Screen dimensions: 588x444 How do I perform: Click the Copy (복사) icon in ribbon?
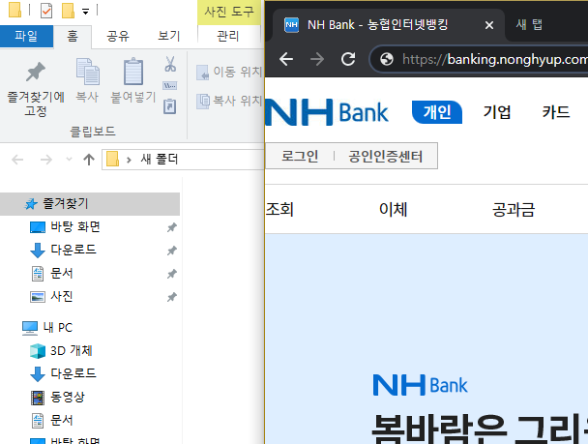(x=87, y=72)
